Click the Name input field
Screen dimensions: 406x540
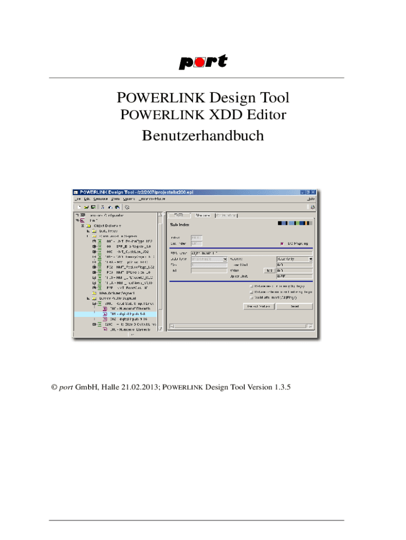252,253
